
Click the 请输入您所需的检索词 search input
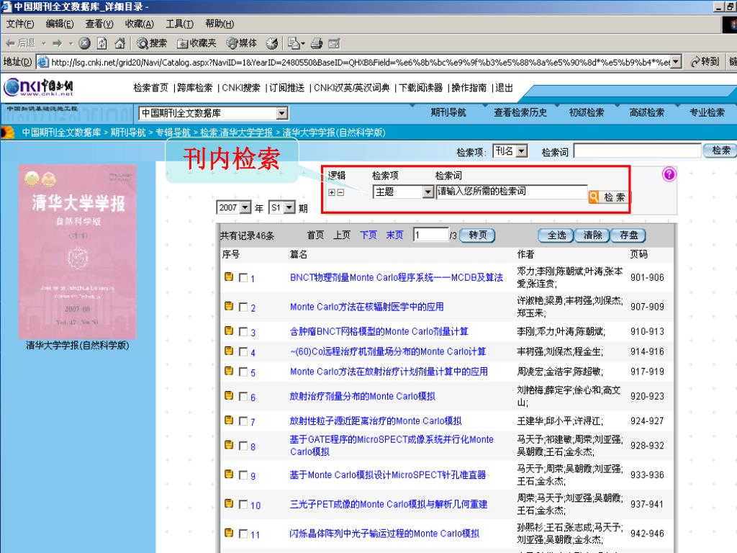click(512, 192)
